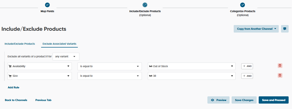Add an AND condition to Availability rule
Image resolution: width=292 pixels, height=109 pixels.
coord(247,66)
